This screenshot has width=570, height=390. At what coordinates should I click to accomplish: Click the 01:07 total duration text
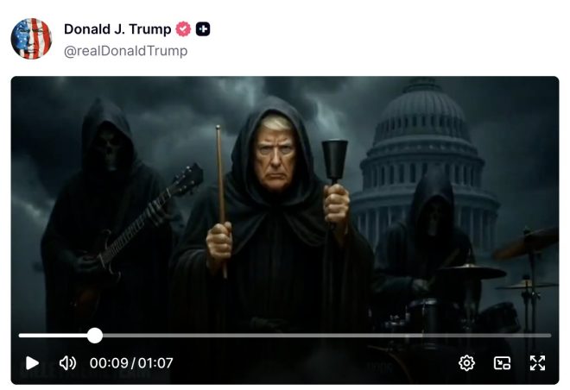click(155, 362)
